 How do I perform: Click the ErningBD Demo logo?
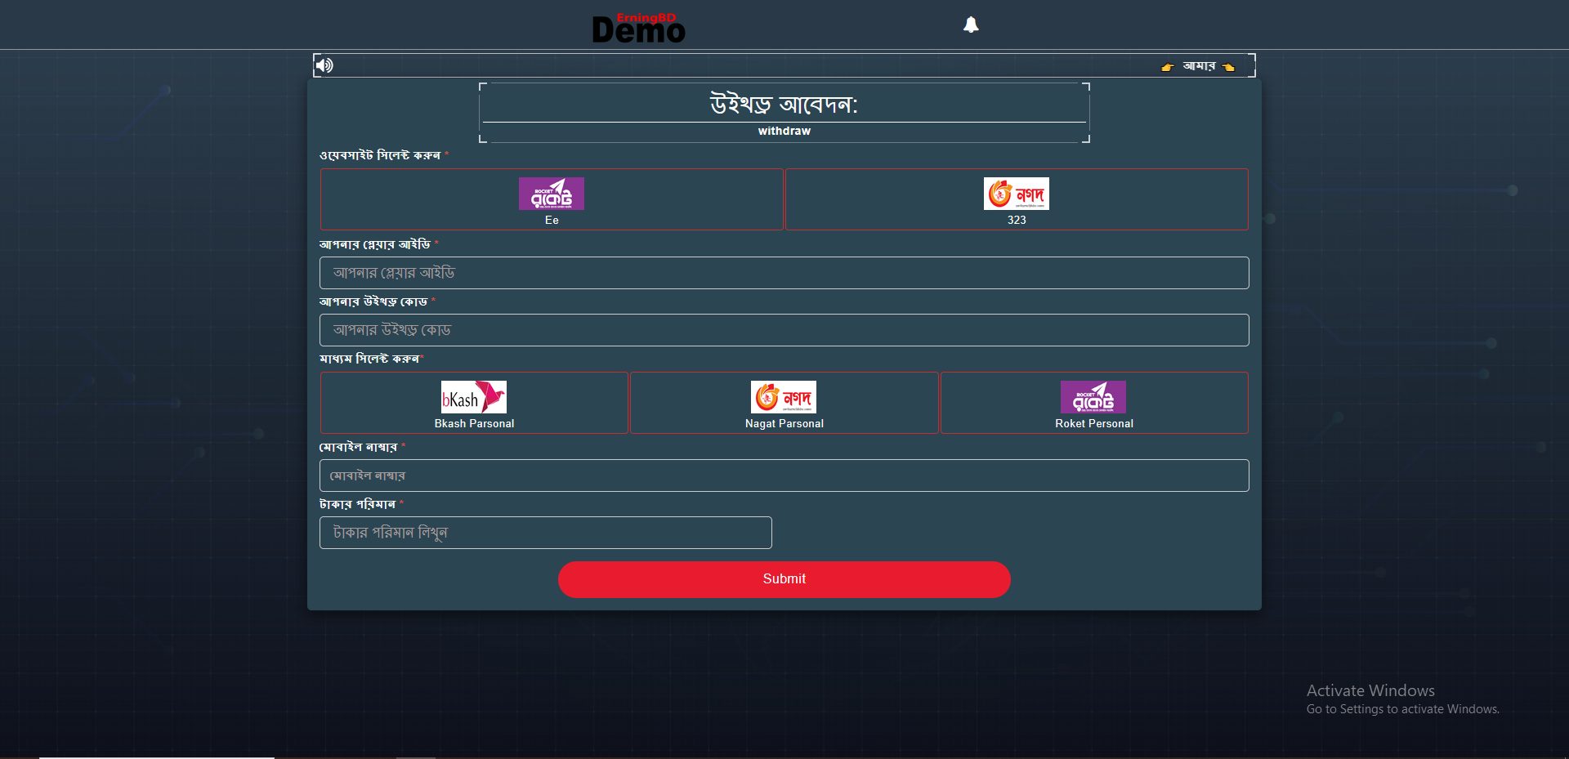click(638, 29)
